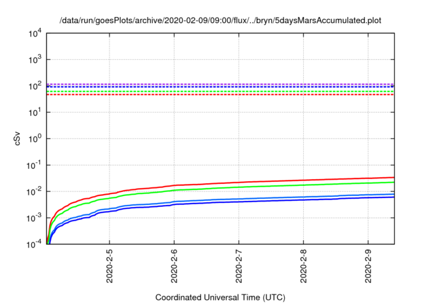Click the Coordinated Universal Time (UTC) label
This screenshot has height=304, width=435.
pos(220,297)
